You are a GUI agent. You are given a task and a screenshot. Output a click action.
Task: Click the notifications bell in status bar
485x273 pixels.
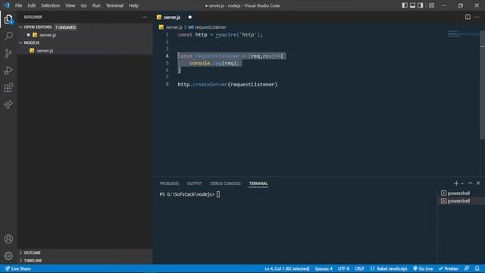pos(477,268)
